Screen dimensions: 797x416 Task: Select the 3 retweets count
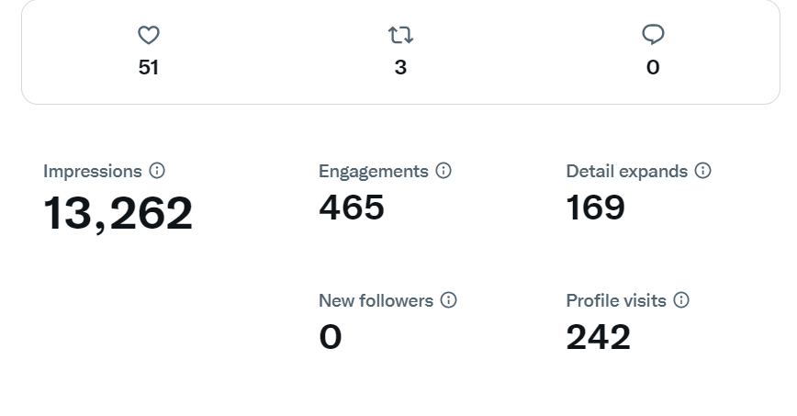(400, 67)
